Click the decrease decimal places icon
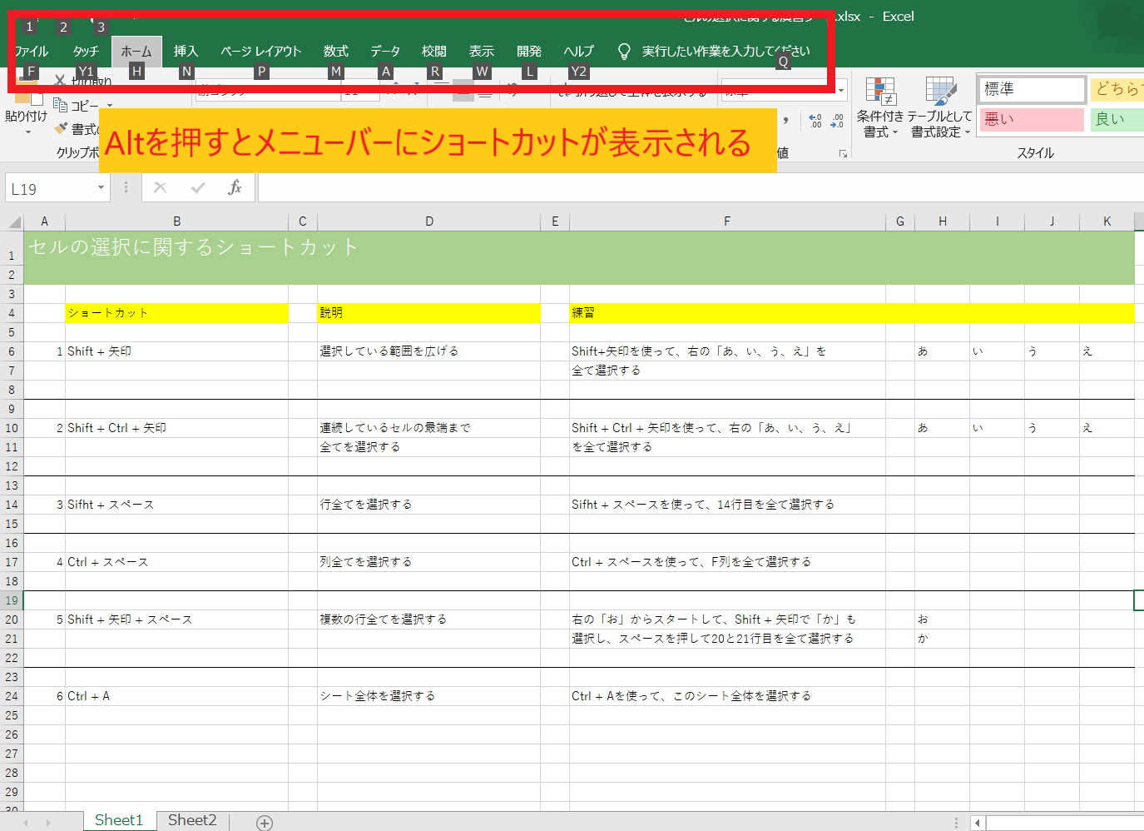Viewport: 1144px width, 831px height. [837, 121]
